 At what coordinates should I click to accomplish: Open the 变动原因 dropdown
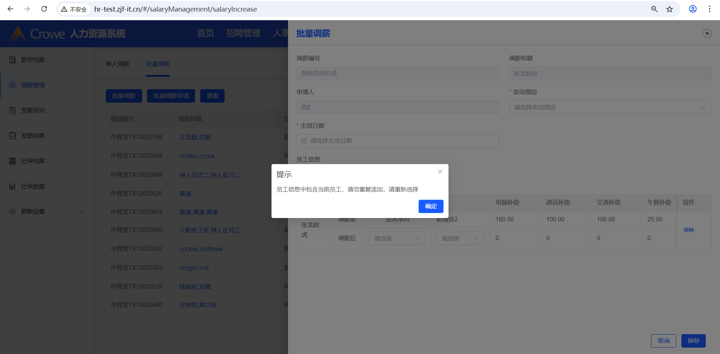click(610, 107)
